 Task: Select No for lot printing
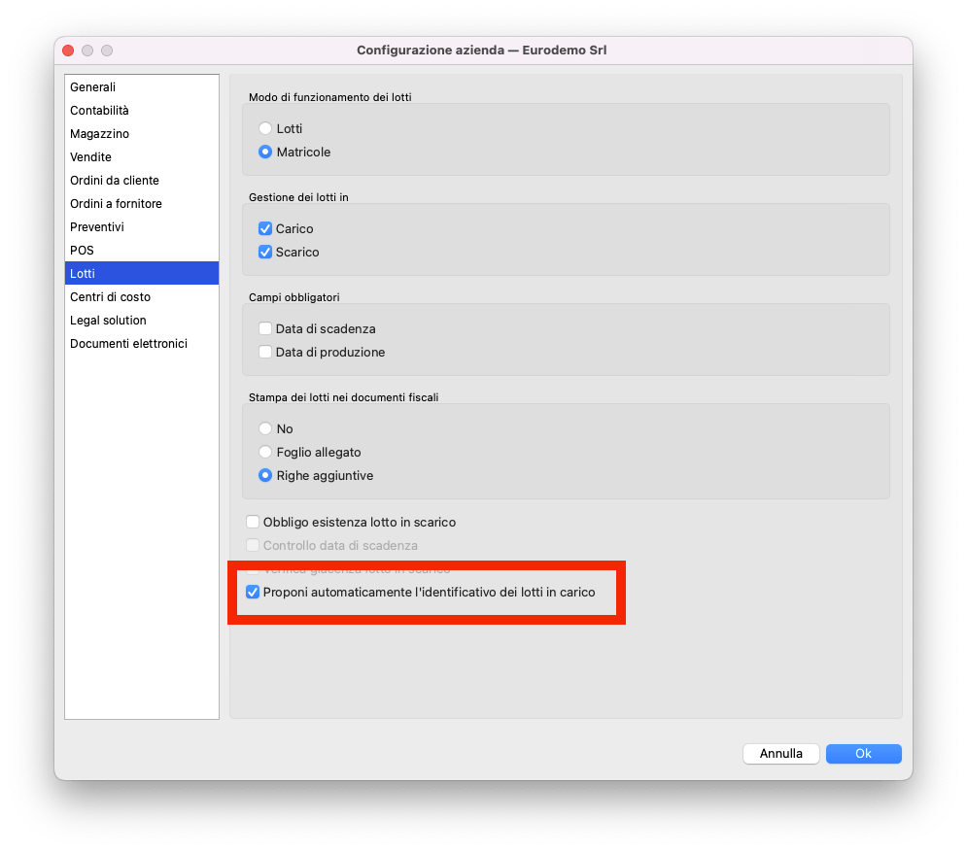coord(265,429)
